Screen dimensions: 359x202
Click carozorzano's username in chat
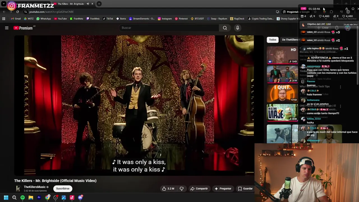tap(314, 66)
